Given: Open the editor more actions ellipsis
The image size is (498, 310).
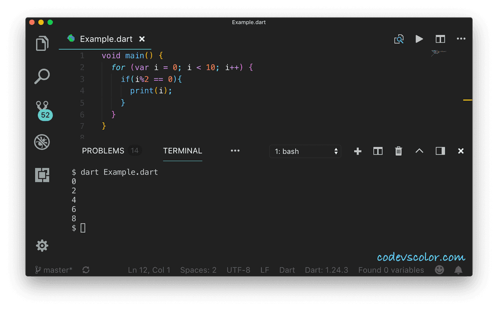Looking at the screenshot, I should (x=461, y=39).
